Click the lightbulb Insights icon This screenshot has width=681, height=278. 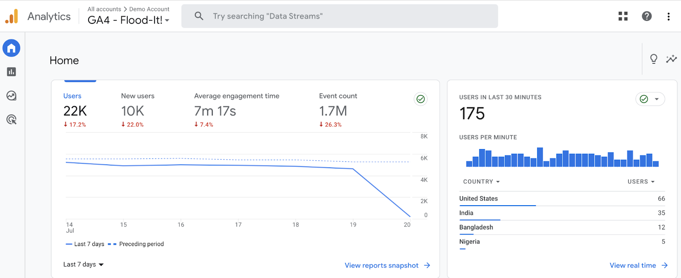(x=653, y=59)
